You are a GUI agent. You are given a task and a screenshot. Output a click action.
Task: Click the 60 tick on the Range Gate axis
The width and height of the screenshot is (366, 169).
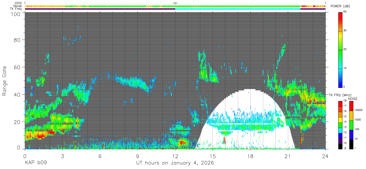17,67
